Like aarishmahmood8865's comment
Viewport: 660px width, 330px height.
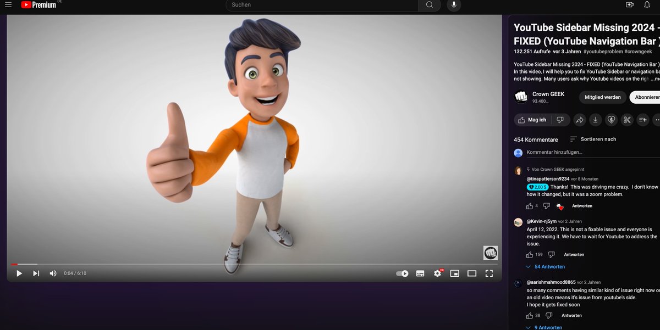point(530,316)
